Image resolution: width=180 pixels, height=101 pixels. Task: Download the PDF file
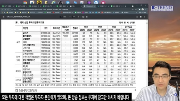click(x=137, y=17)
